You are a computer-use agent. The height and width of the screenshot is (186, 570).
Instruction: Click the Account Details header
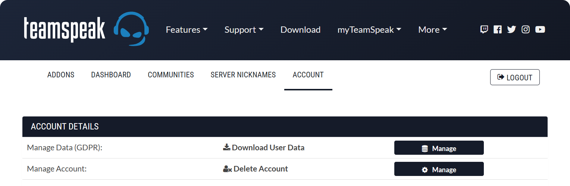(285, 126)
